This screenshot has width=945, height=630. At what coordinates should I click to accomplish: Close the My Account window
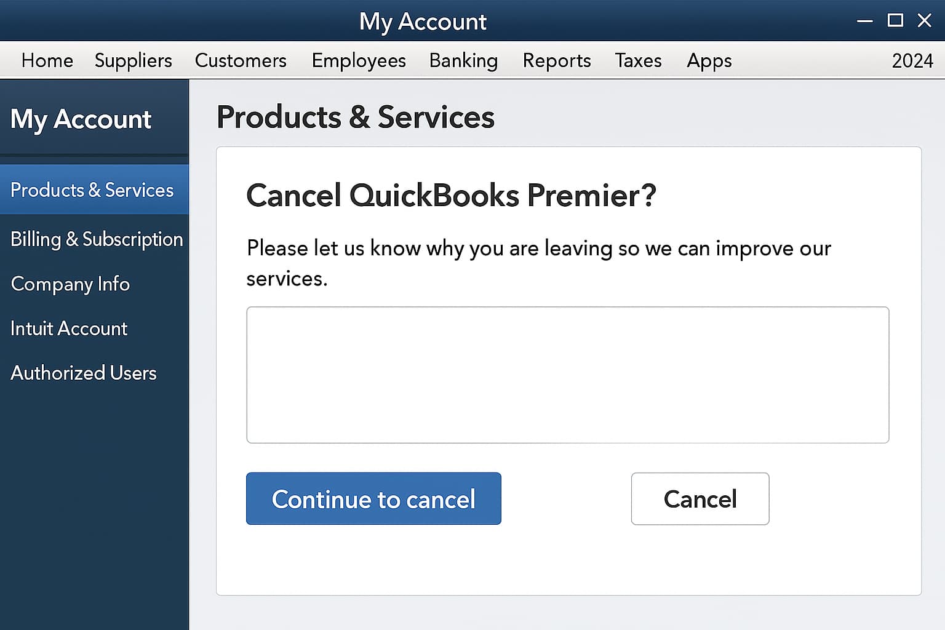pyautogui.click(x=924, y=20)
